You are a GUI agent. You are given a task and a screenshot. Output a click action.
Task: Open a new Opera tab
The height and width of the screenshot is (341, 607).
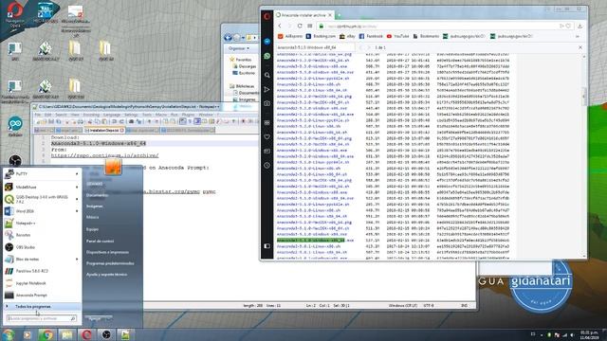(340, 15)
